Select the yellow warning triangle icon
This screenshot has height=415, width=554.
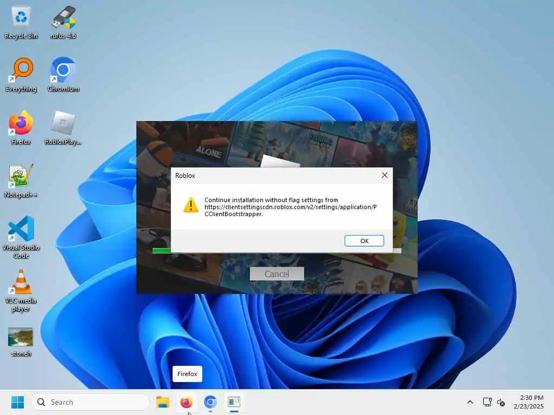pos(191,205)
